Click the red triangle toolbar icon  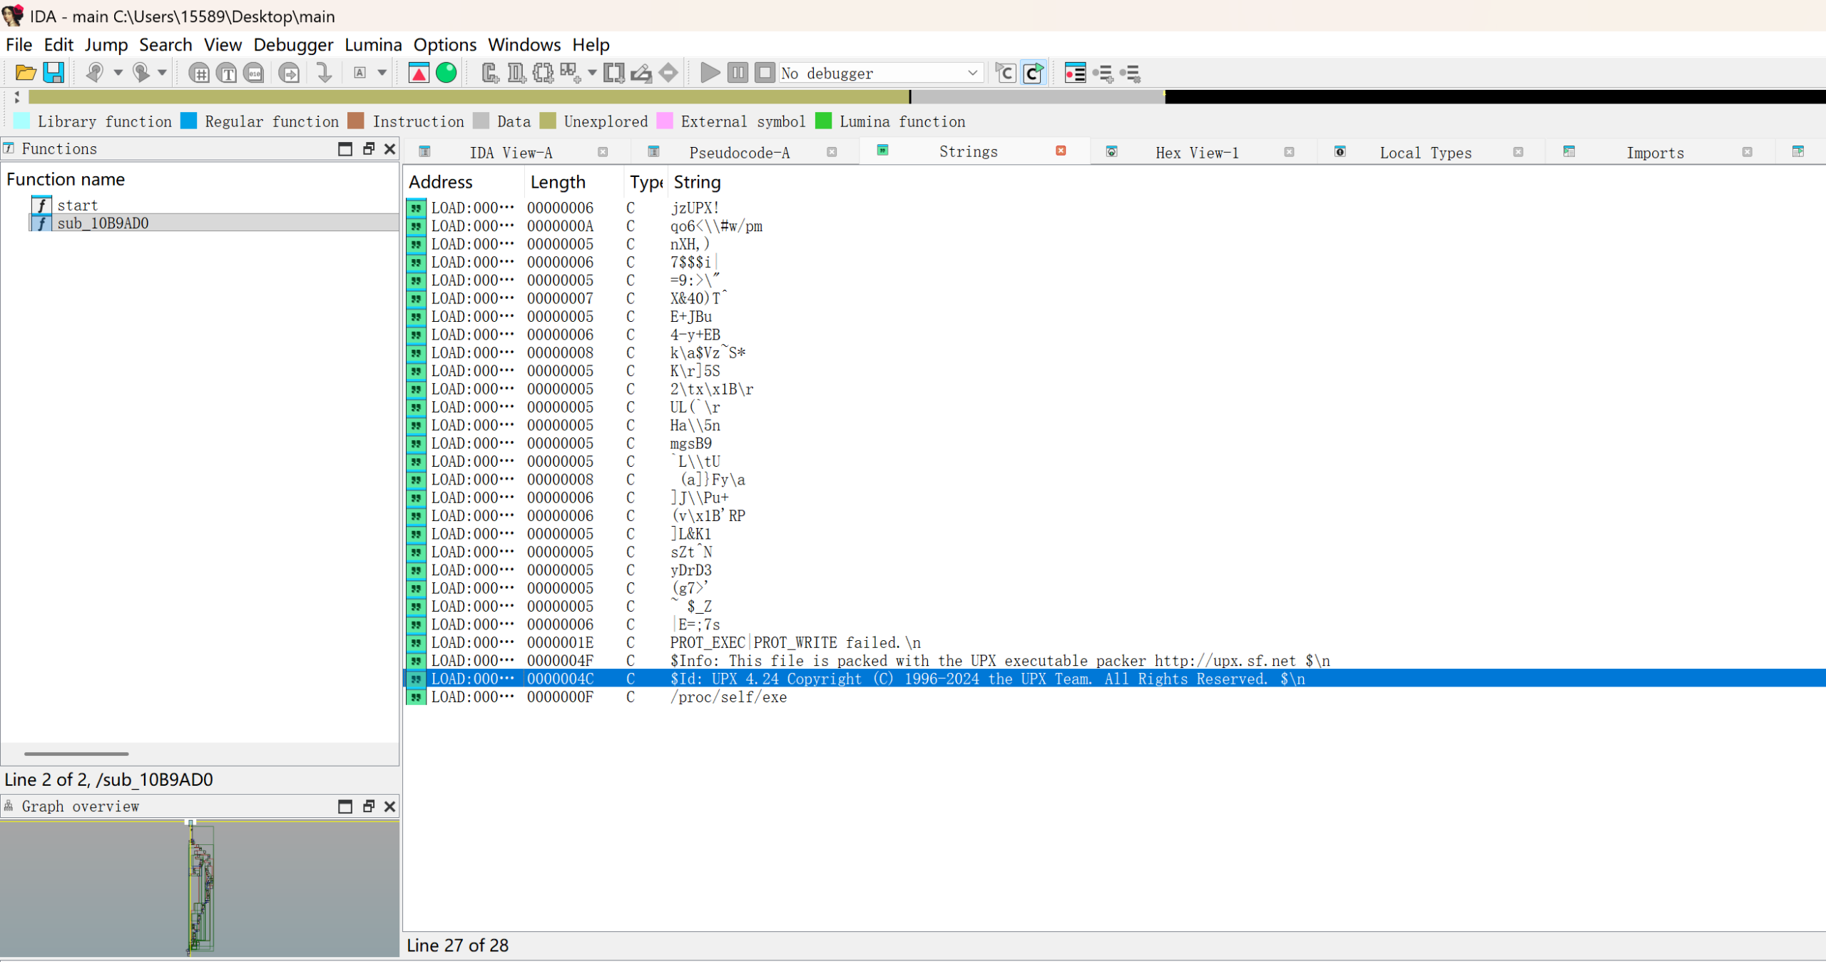(419, 73)
